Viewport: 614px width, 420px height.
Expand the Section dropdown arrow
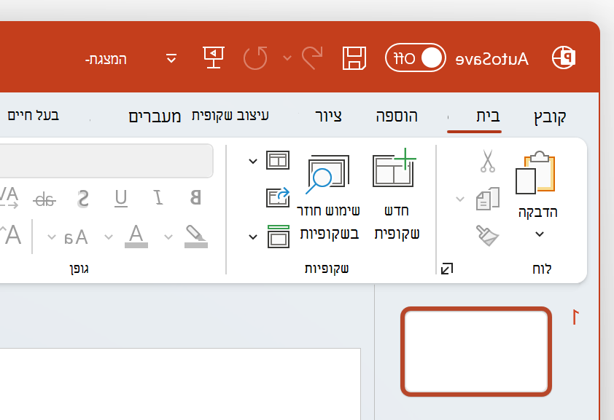click(253, 237)
